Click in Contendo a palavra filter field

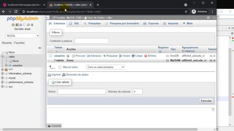(92, 41)
